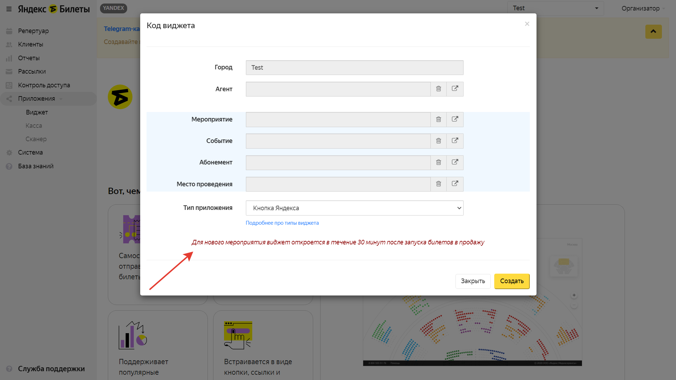Open Событие picker via external-link icon

click(455, 141)
